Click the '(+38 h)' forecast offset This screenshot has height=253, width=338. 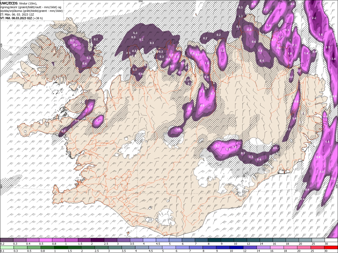click(38, 18)
